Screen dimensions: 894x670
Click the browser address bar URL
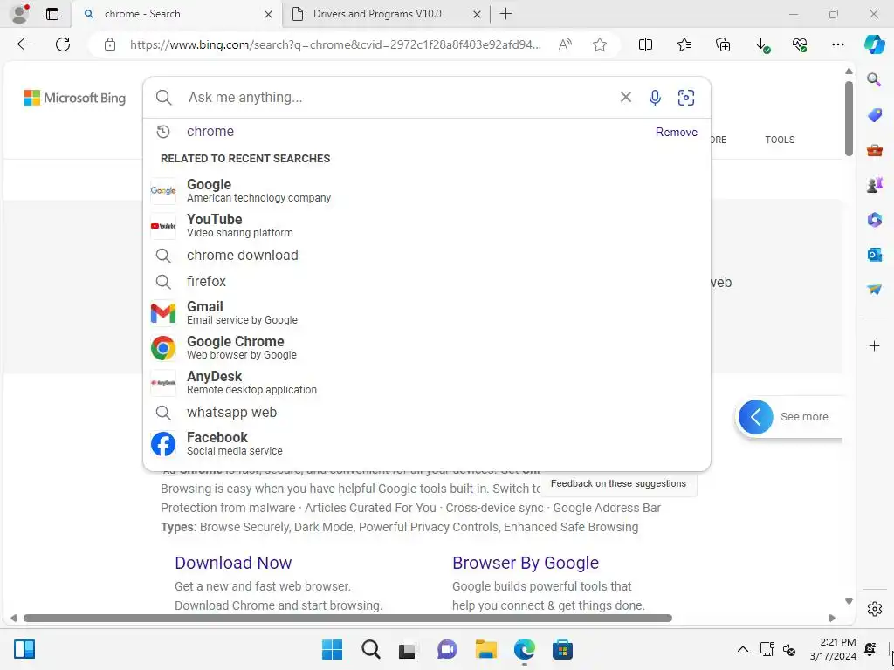[335, 44]
